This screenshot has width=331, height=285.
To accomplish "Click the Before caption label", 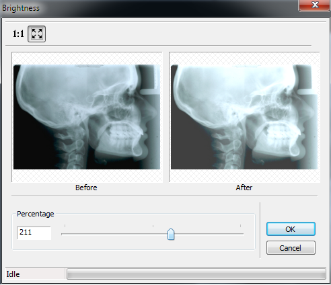I will click(x=86, y=188).
